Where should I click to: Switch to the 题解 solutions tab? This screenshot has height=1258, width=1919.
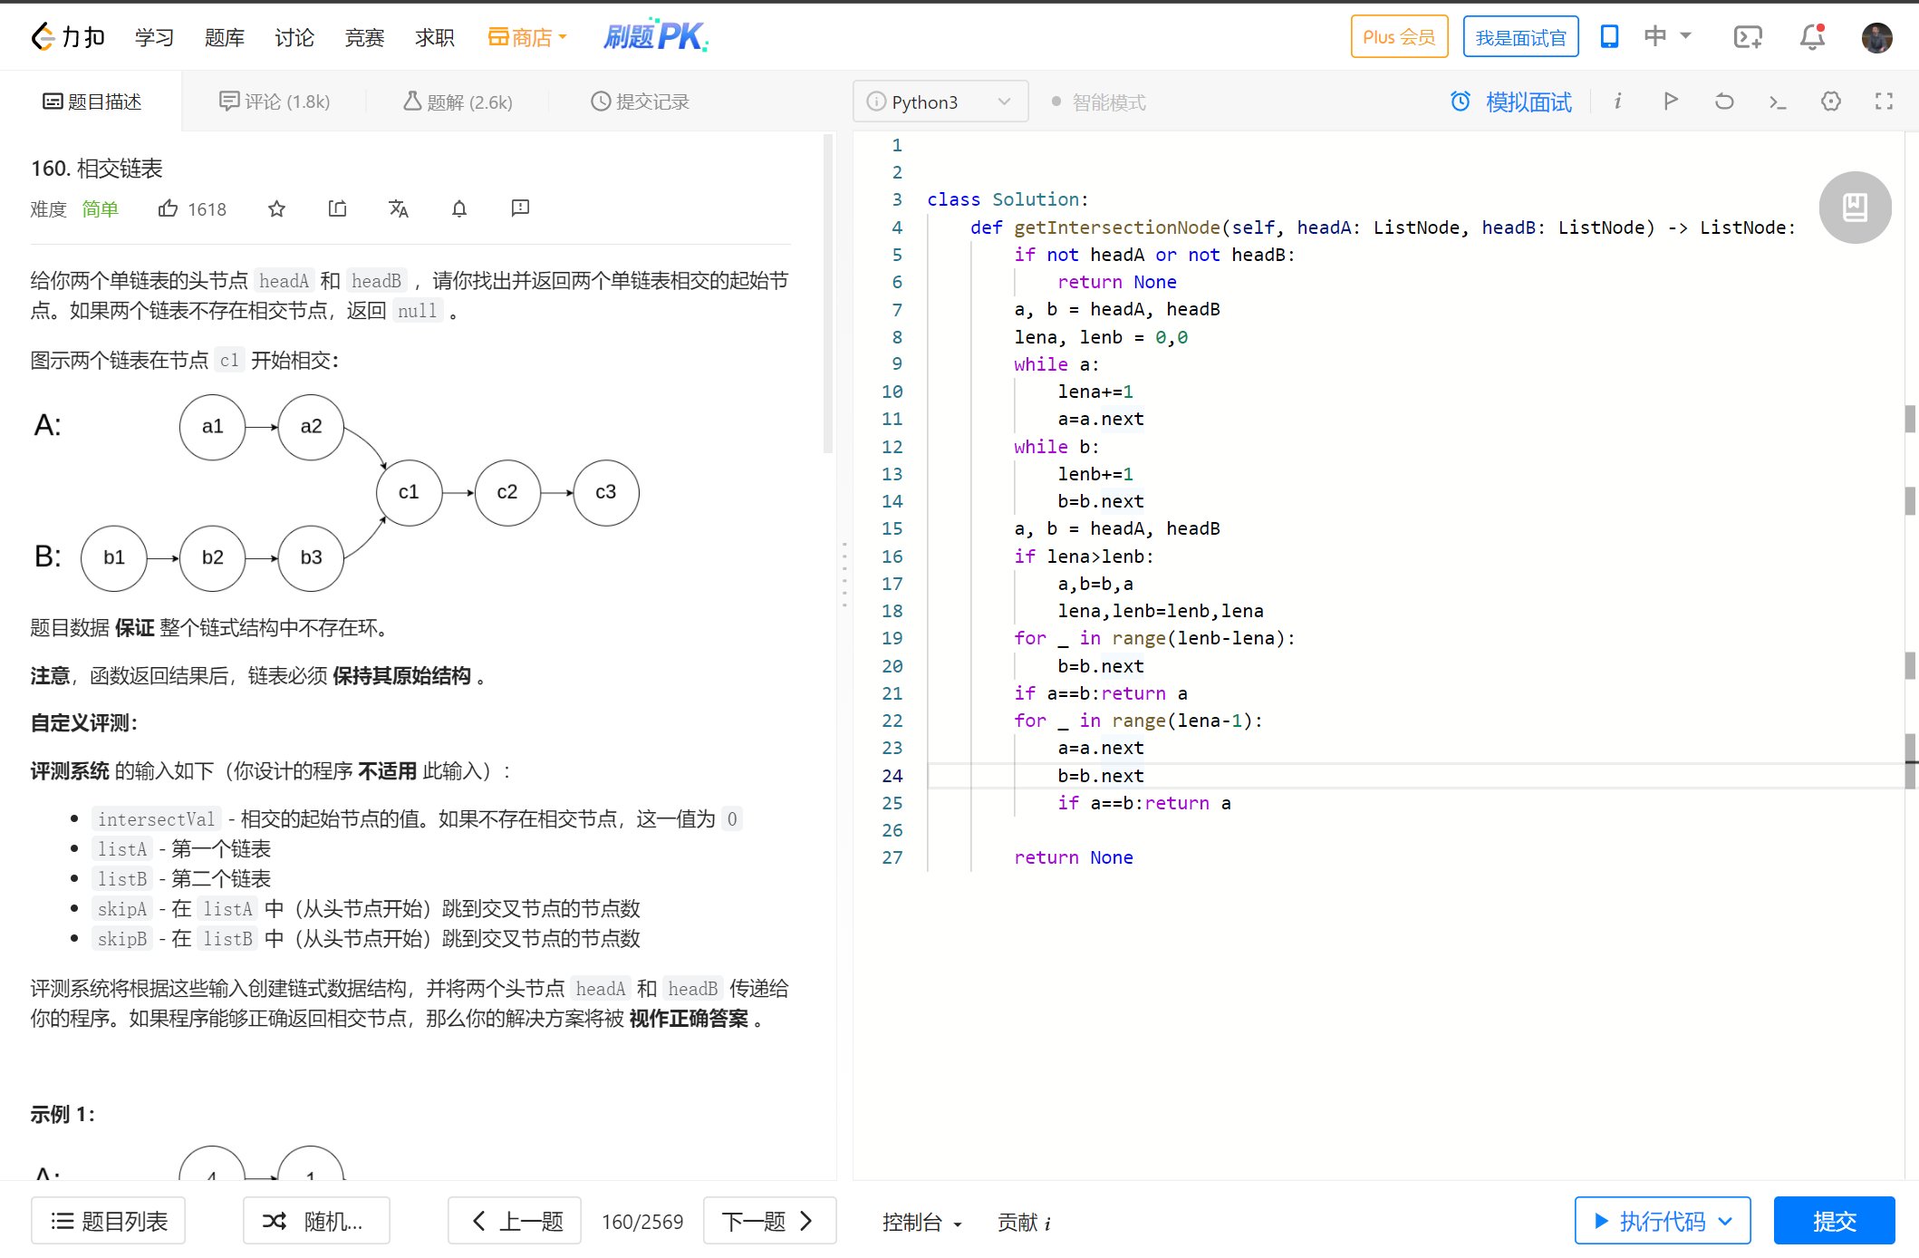(x=458, y=102)
